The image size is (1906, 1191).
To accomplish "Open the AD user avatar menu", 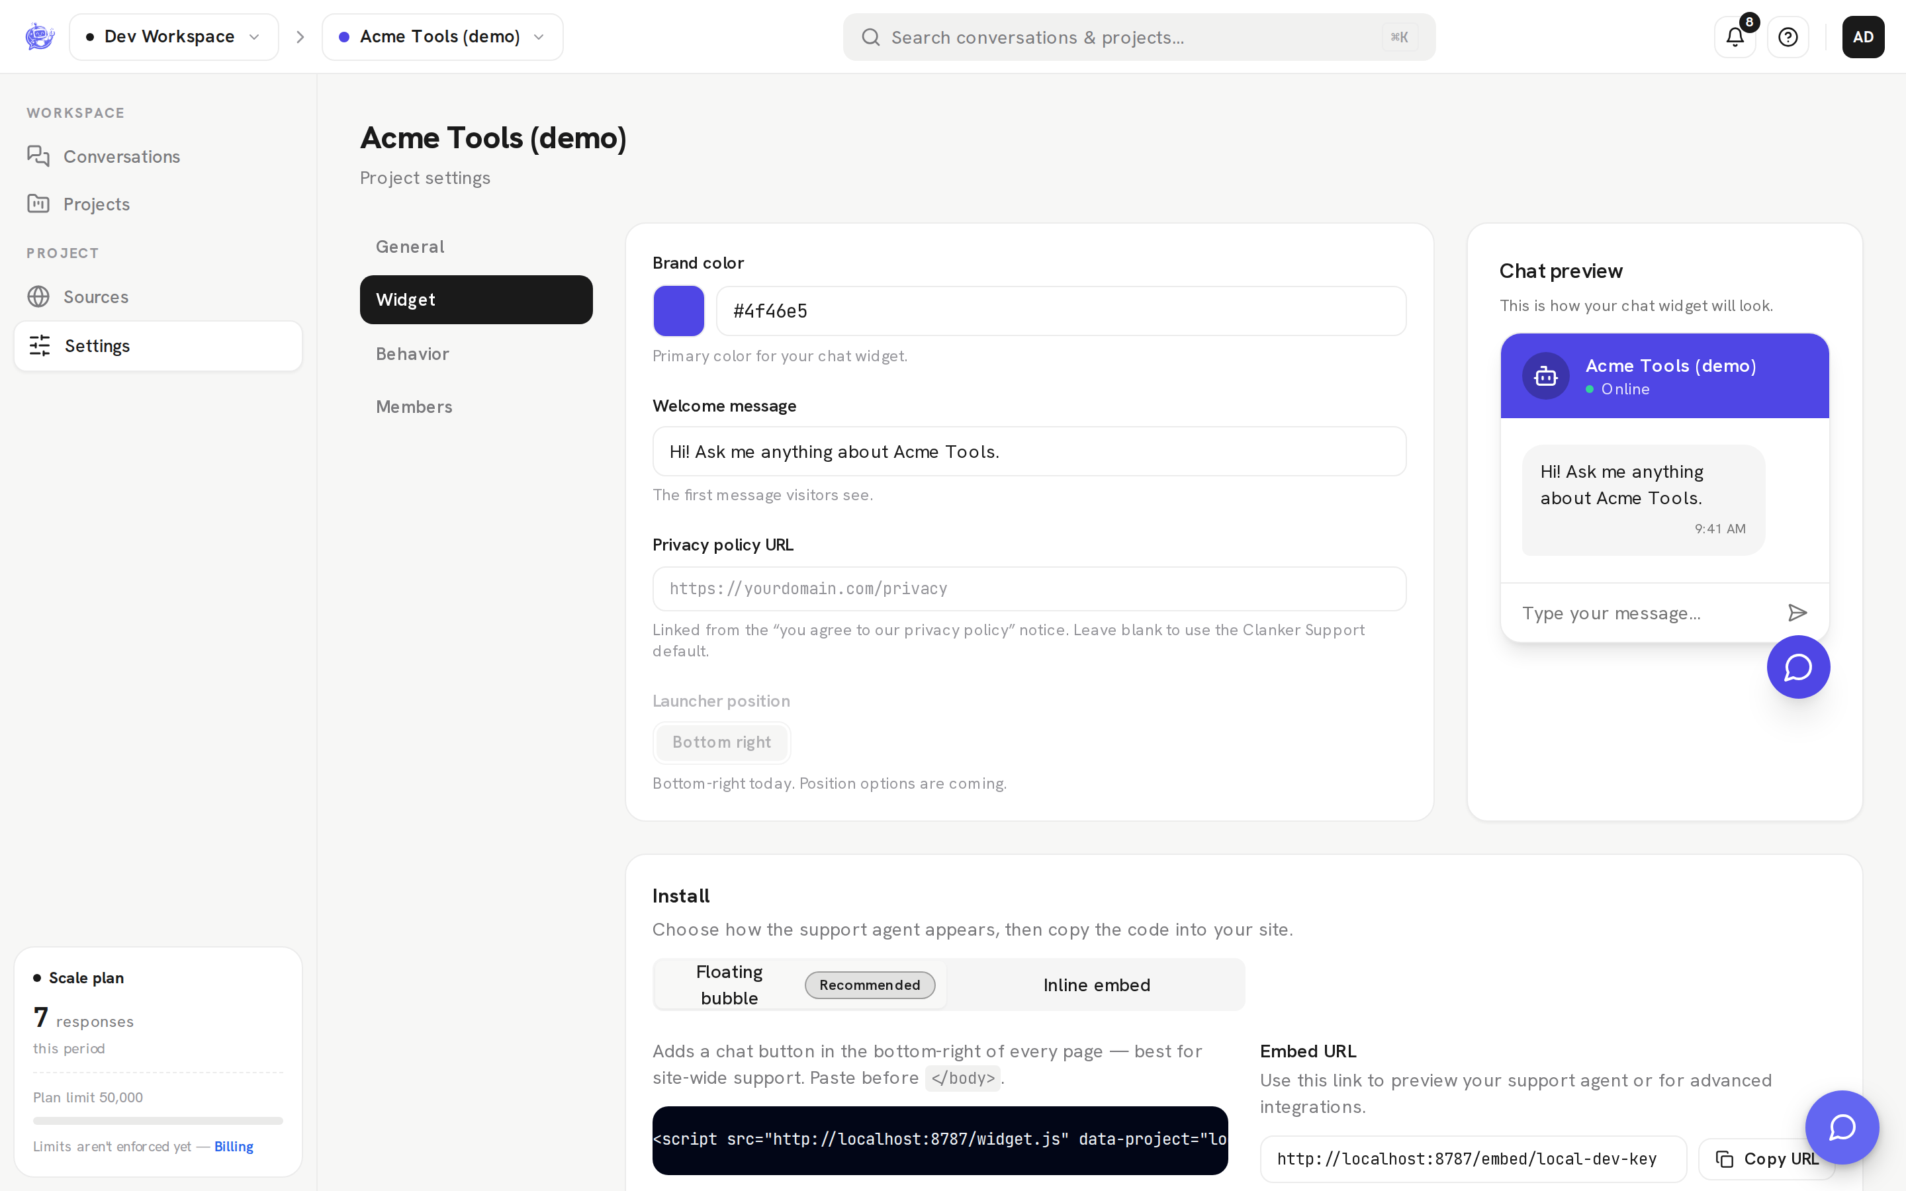I will click(1863, 36).
